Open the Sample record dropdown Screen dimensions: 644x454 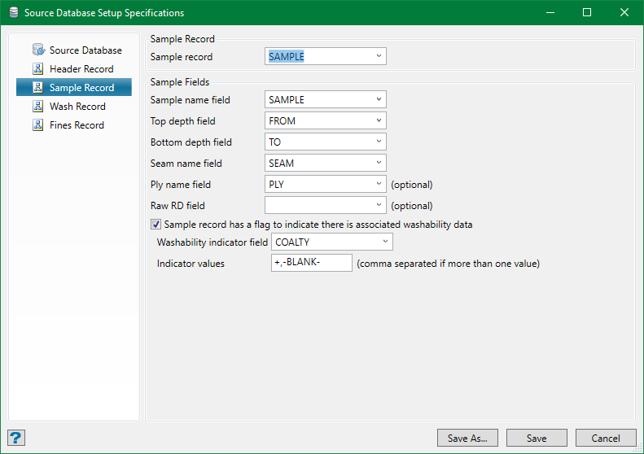click(379, 56)
